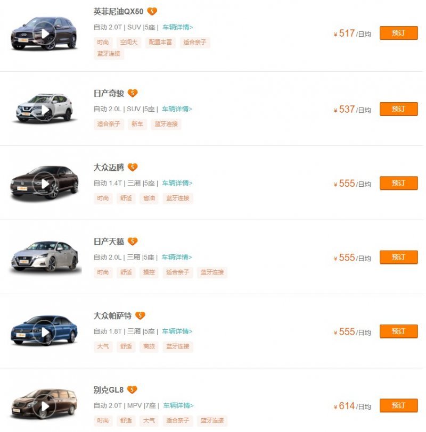This screenshot has width=426, height=432.
Task: Book the 英菲尼迪QX50 with 预订 button
Action: click(398, 33)
